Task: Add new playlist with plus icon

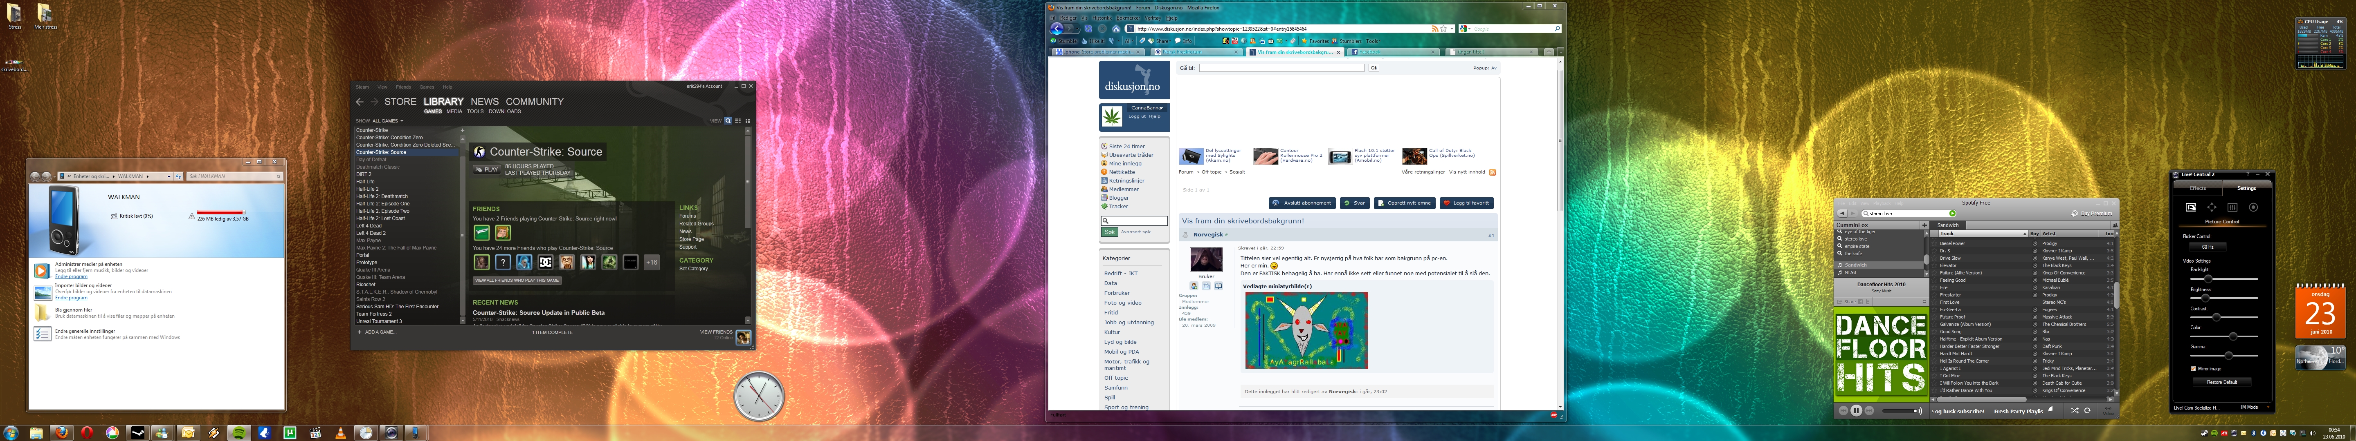Action: point(1924,225)
